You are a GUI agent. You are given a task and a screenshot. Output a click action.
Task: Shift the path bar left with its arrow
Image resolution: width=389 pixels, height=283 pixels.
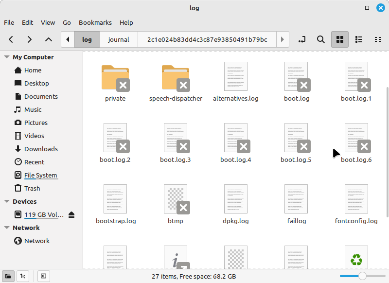[x=68, y=39]
